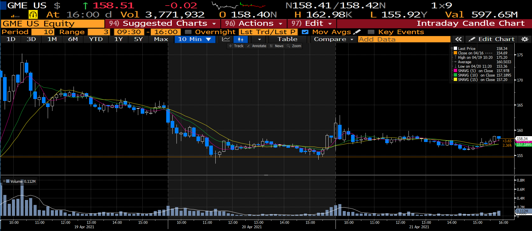Open the News tool in chart toolbar
Screen dimensions: 532x231
(x=277, y=46)
